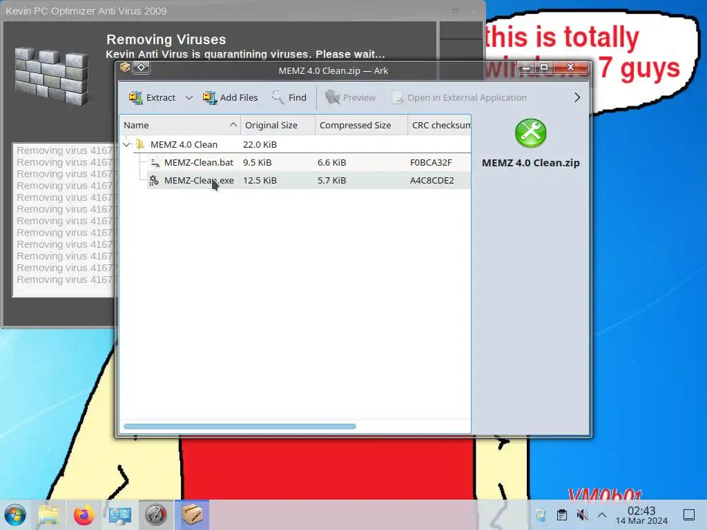Click the 9.5 KiB original size cell
707x530 pixels.
point(257,163)
